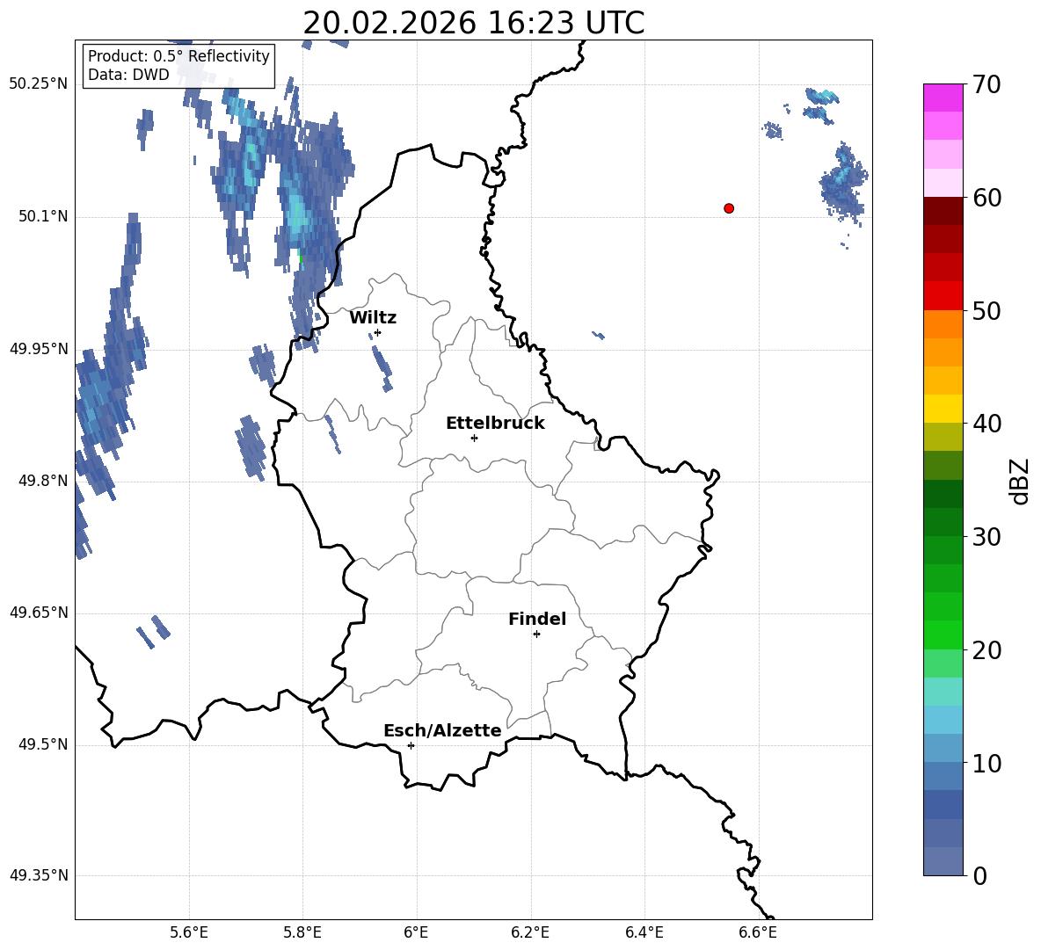
Task: Click the Ettelbruck station label
Action: point(495,423)
